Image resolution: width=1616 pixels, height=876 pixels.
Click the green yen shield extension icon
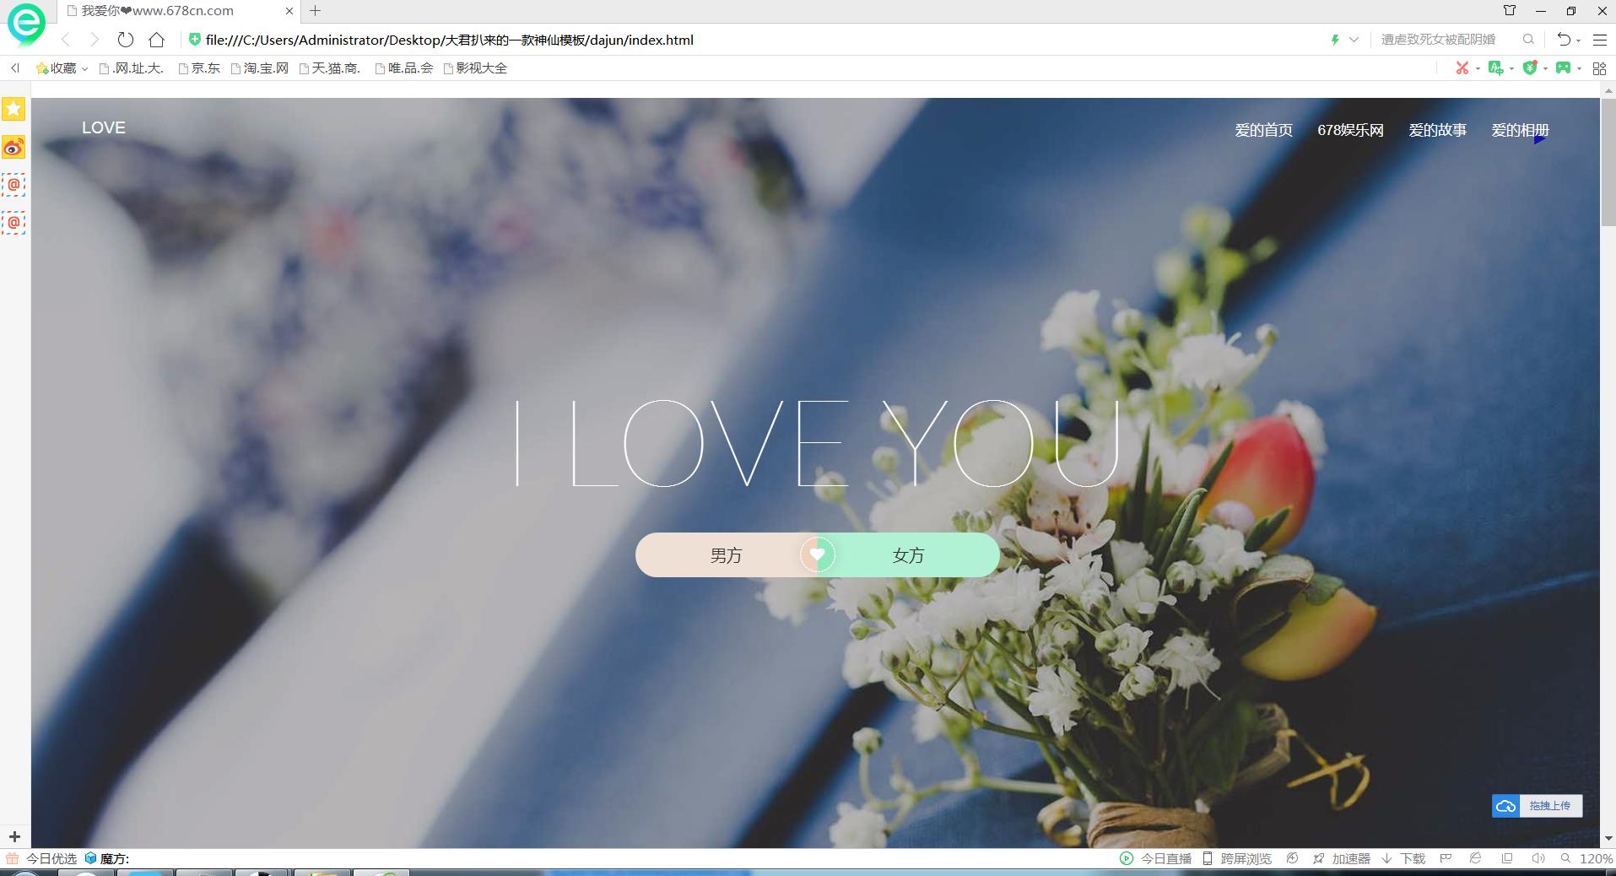coord(1529,68)
